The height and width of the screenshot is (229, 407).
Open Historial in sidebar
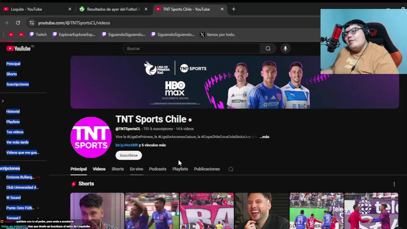13,111
